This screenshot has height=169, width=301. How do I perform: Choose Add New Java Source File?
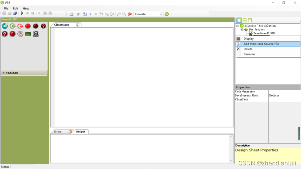tap(268, 44)
